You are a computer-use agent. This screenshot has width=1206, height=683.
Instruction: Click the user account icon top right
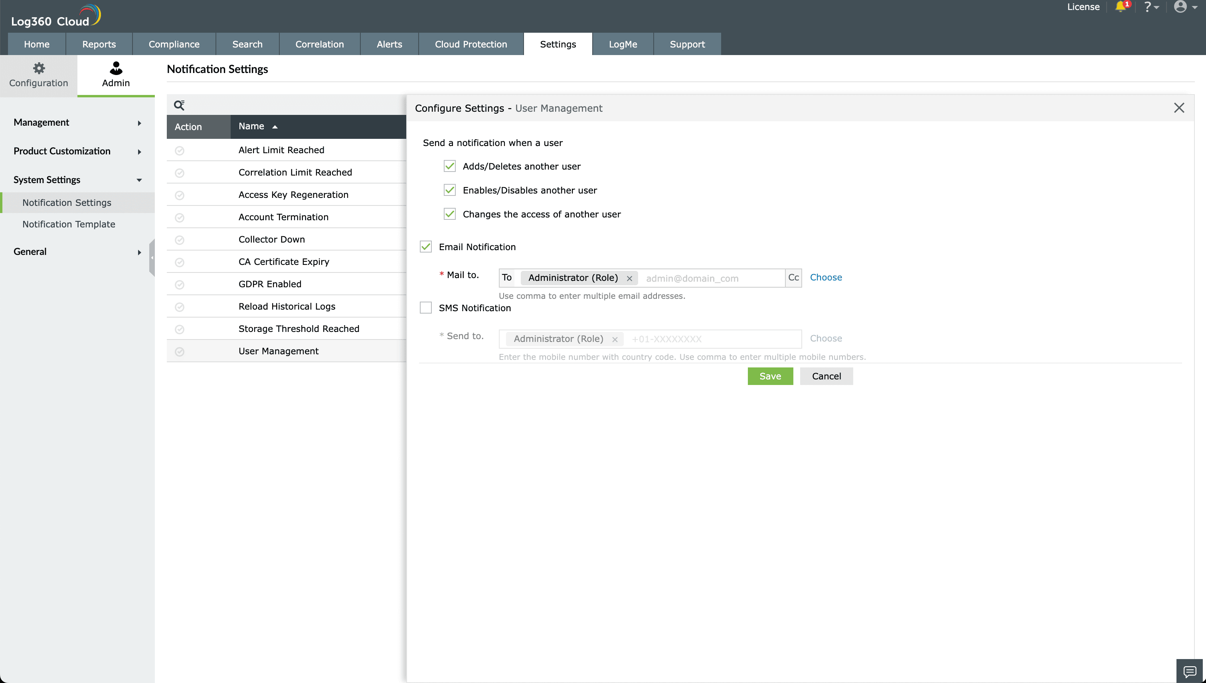(1180, 7)
